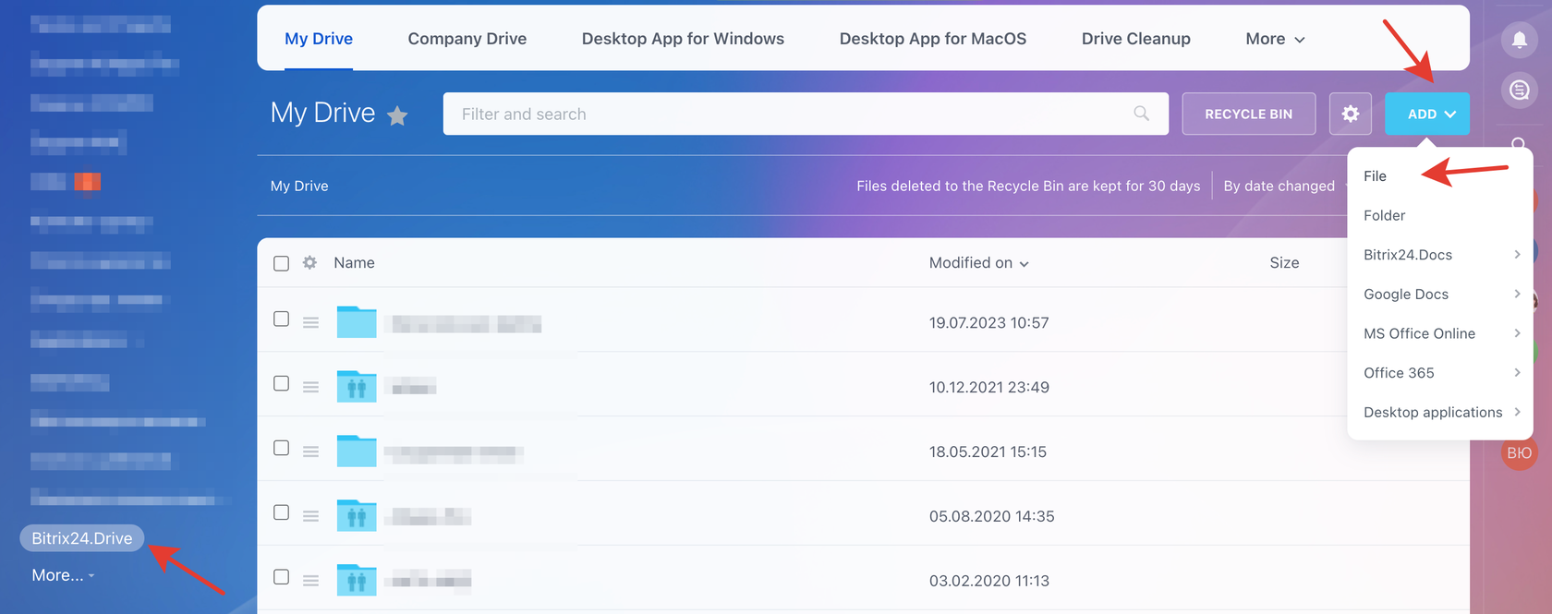Click My Drive breadcrumb link
1552x614 pixels.
(299, 186)
